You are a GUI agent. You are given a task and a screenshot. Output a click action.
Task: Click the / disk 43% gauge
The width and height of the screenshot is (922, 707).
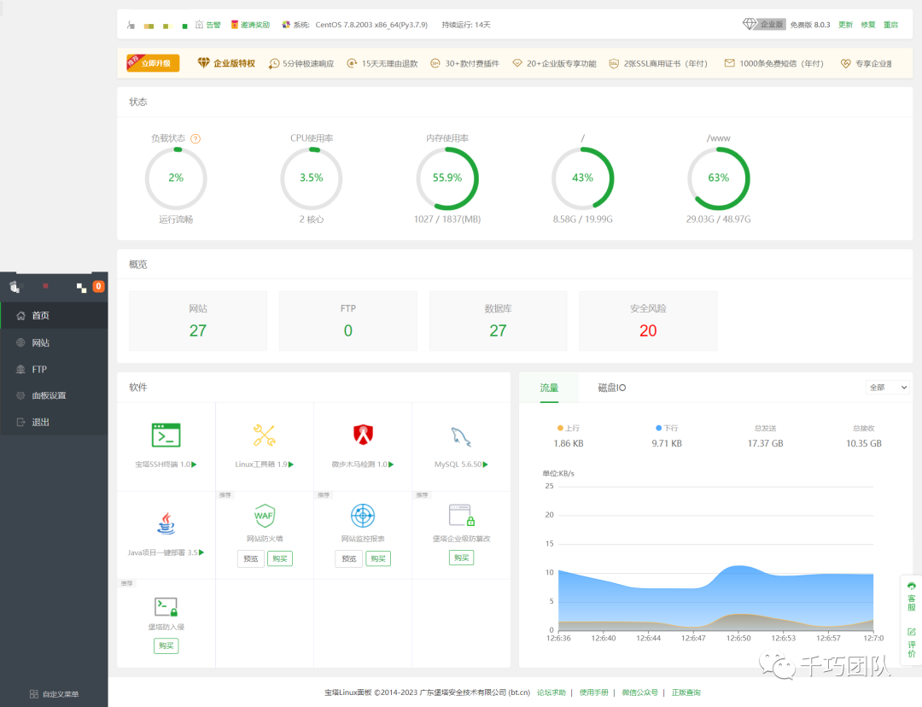click(x=583, y=178)
